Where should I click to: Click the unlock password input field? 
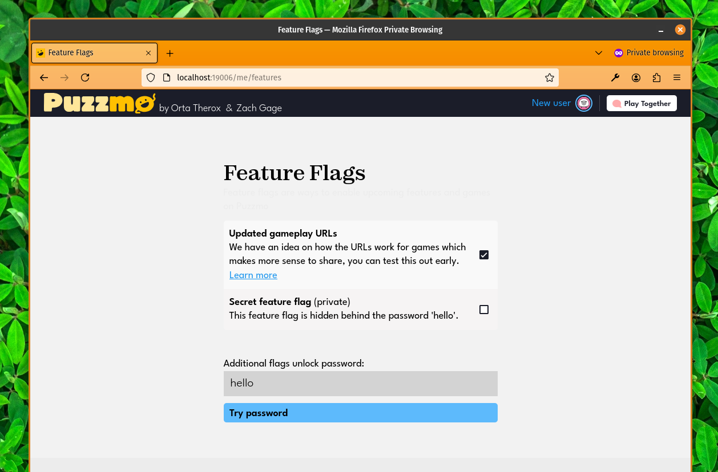[360, 383]
